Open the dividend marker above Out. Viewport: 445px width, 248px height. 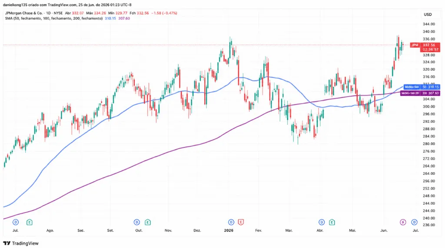coord(137,222)
